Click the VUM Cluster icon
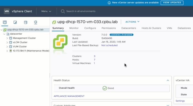 (11, 47)
